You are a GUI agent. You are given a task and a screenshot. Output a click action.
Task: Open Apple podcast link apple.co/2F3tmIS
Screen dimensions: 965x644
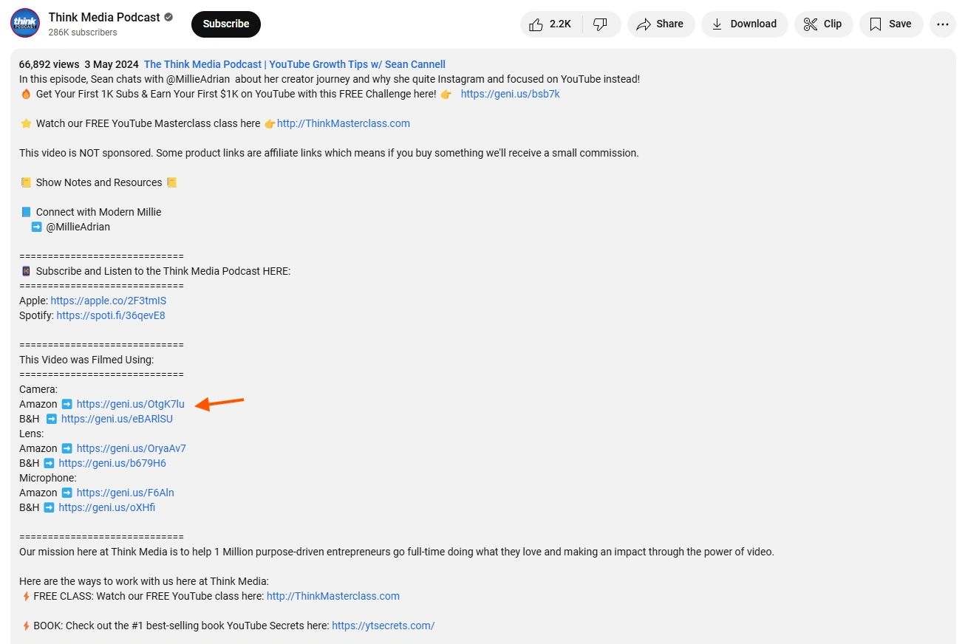click(109, 301)
